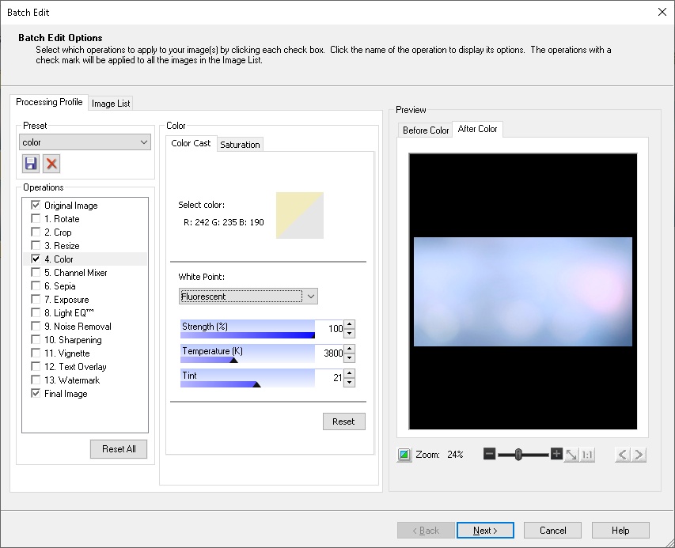Click Next to continue the batch edit
This screenshot has height=548, width=675.
485,530
